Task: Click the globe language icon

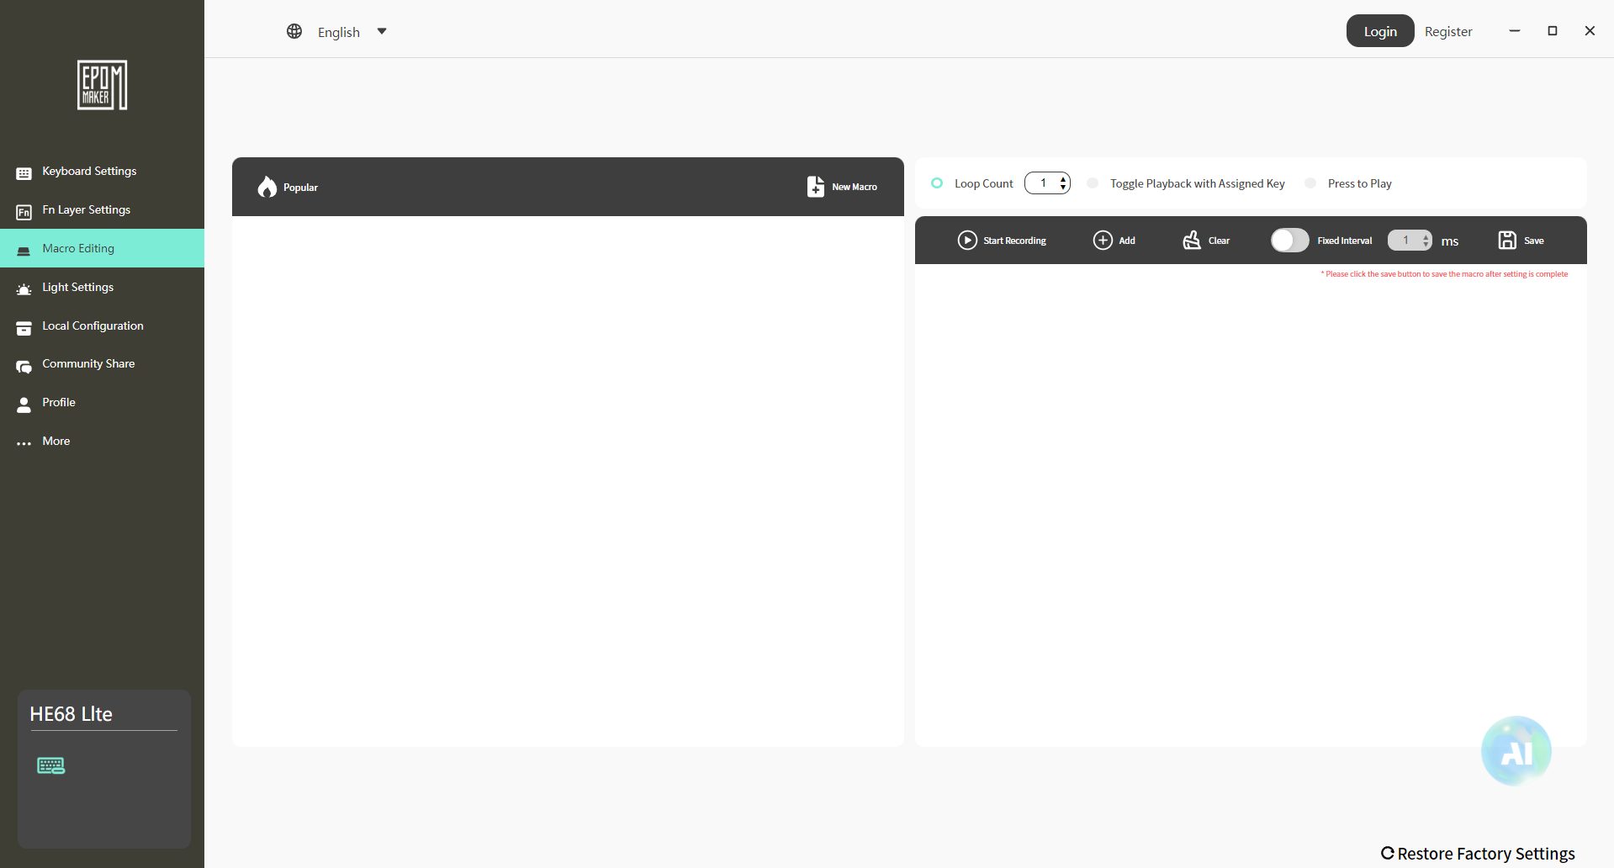Action: click(x=294, y=31)
